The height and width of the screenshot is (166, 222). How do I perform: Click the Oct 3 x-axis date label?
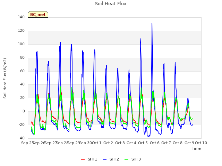120,143
